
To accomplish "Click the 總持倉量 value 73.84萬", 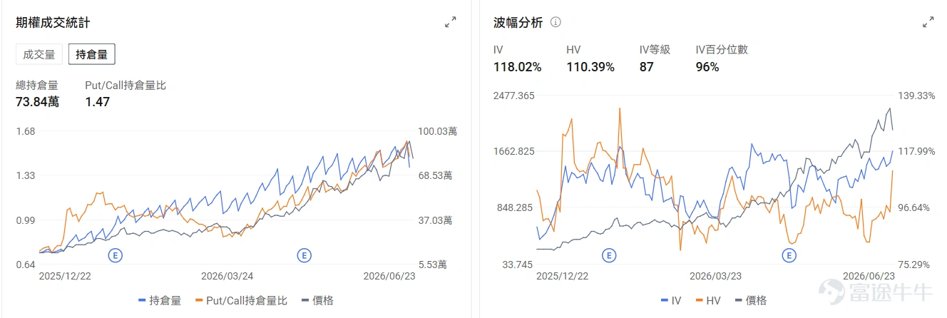I will (x=38, y=102).
